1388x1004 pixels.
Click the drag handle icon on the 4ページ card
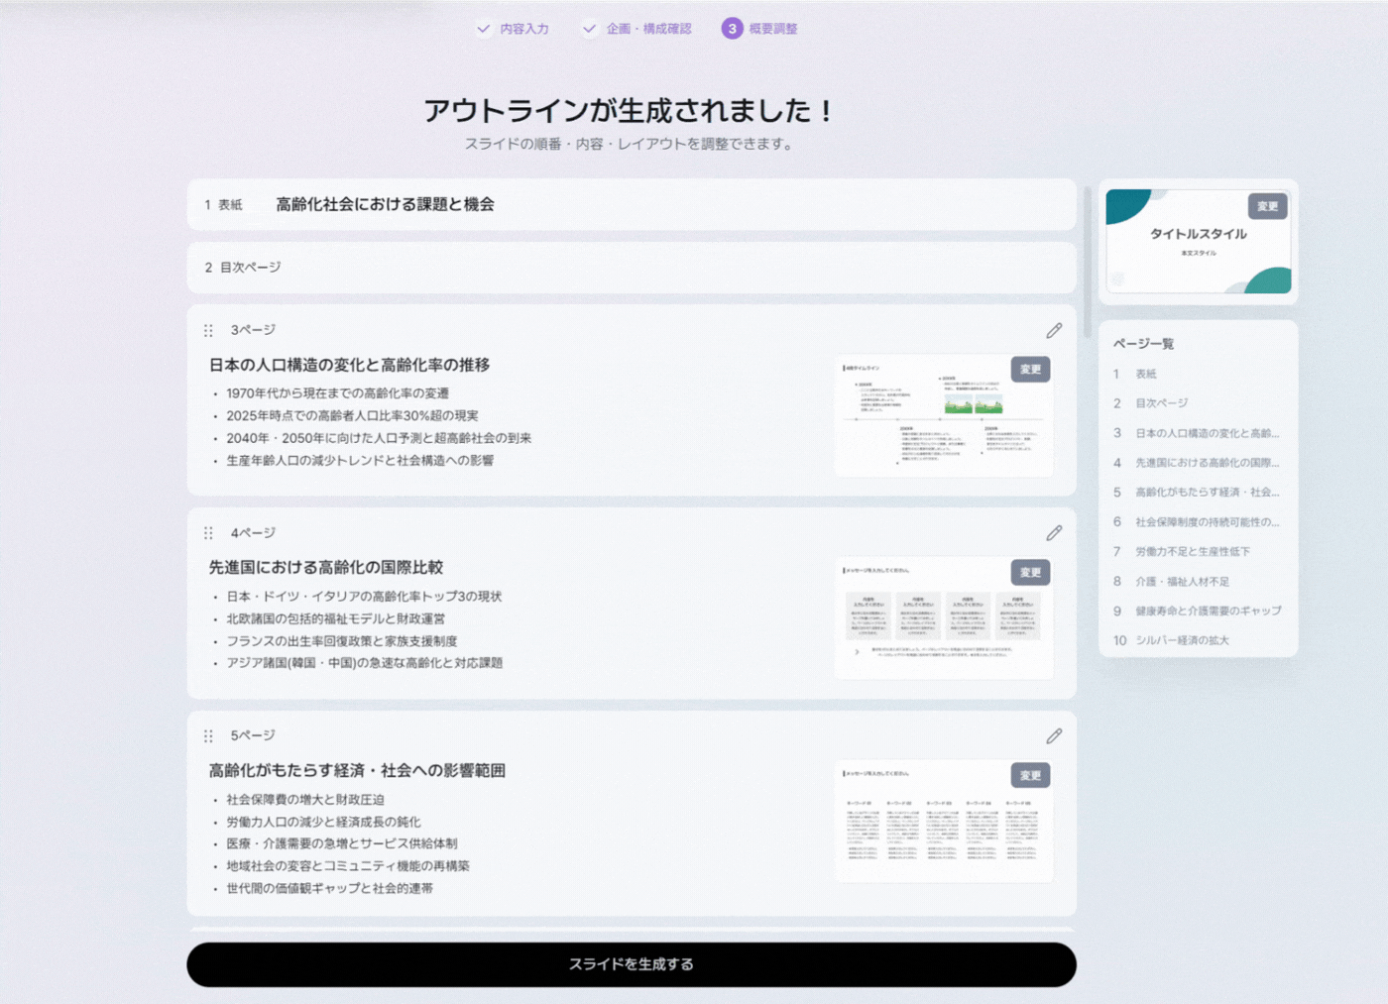(208, 533)
